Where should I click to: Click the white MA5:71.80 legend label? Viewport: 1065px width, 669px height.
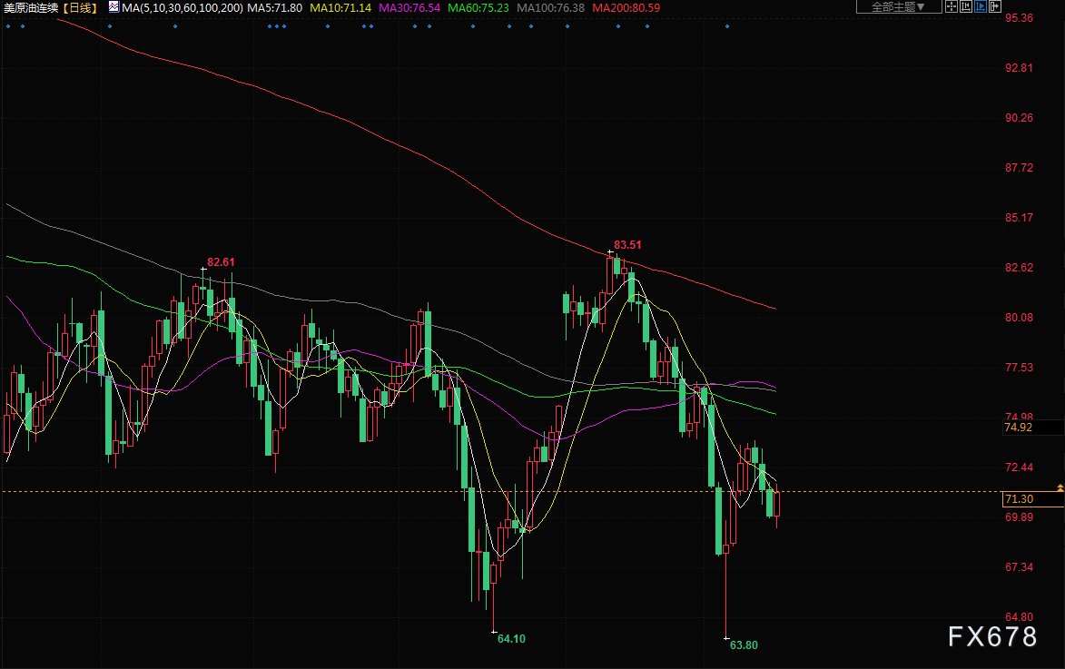point(275,7)
